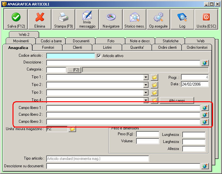Click the Categoria code field
Screen dimensions: 222x174
click(56, 70)
